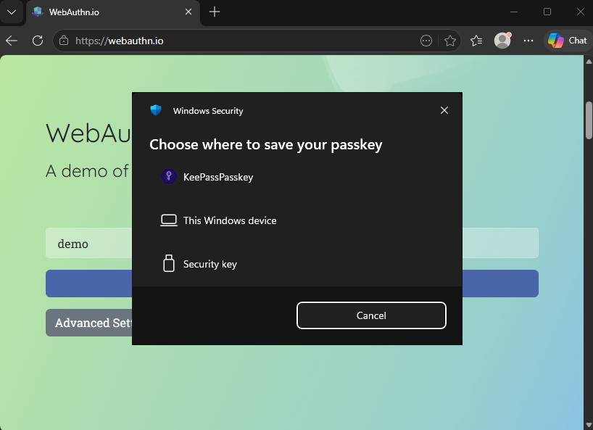This screenshot has width=593, height=430.
Task: Open a new browser tab
Action: 215,12
